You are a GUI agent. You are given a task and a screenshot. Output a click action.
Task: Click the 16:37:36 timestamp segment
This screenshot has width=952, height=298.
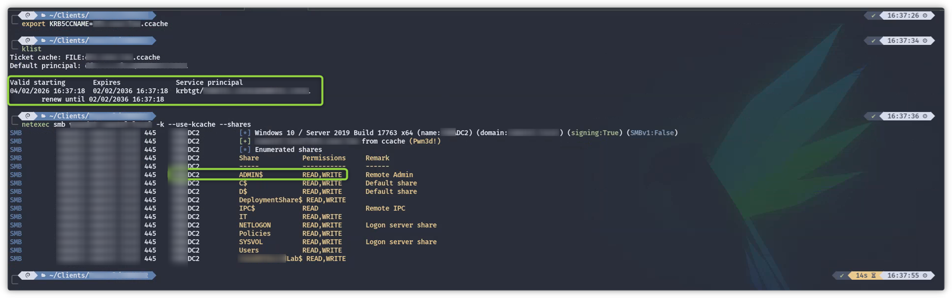[x=903, y=116]
